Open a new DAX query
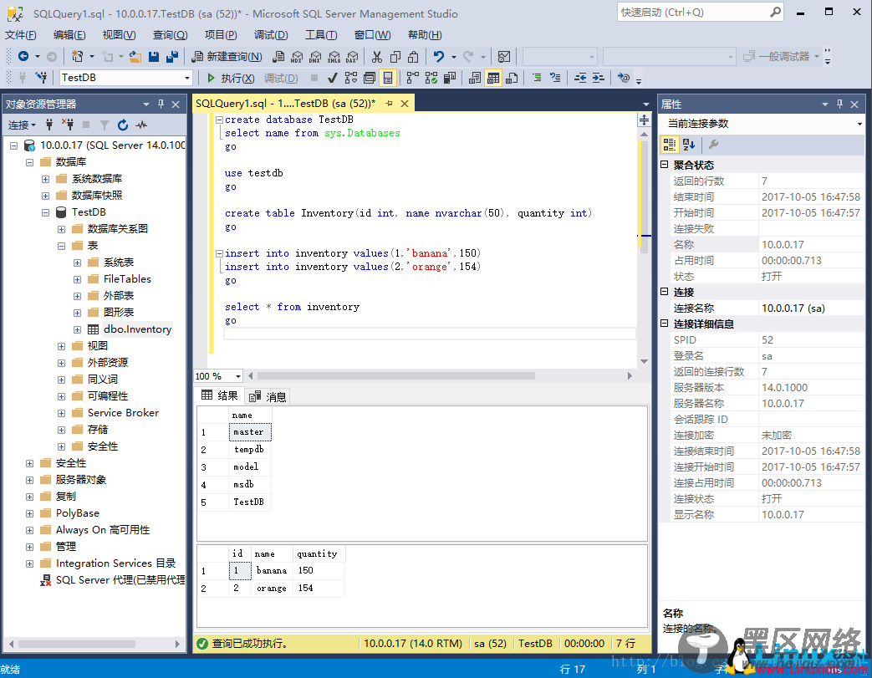 tap(352, 56)
